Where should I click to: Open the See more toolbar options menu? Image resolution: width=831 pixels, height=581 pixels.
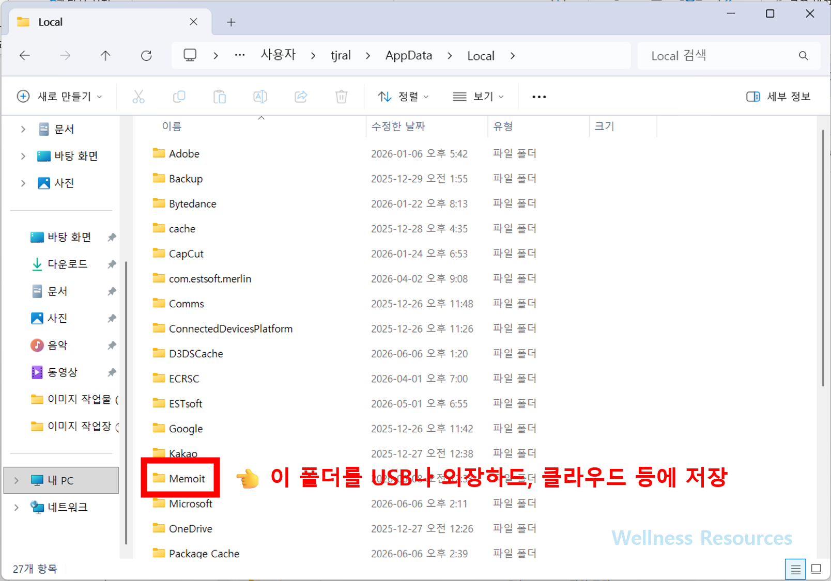539,97
